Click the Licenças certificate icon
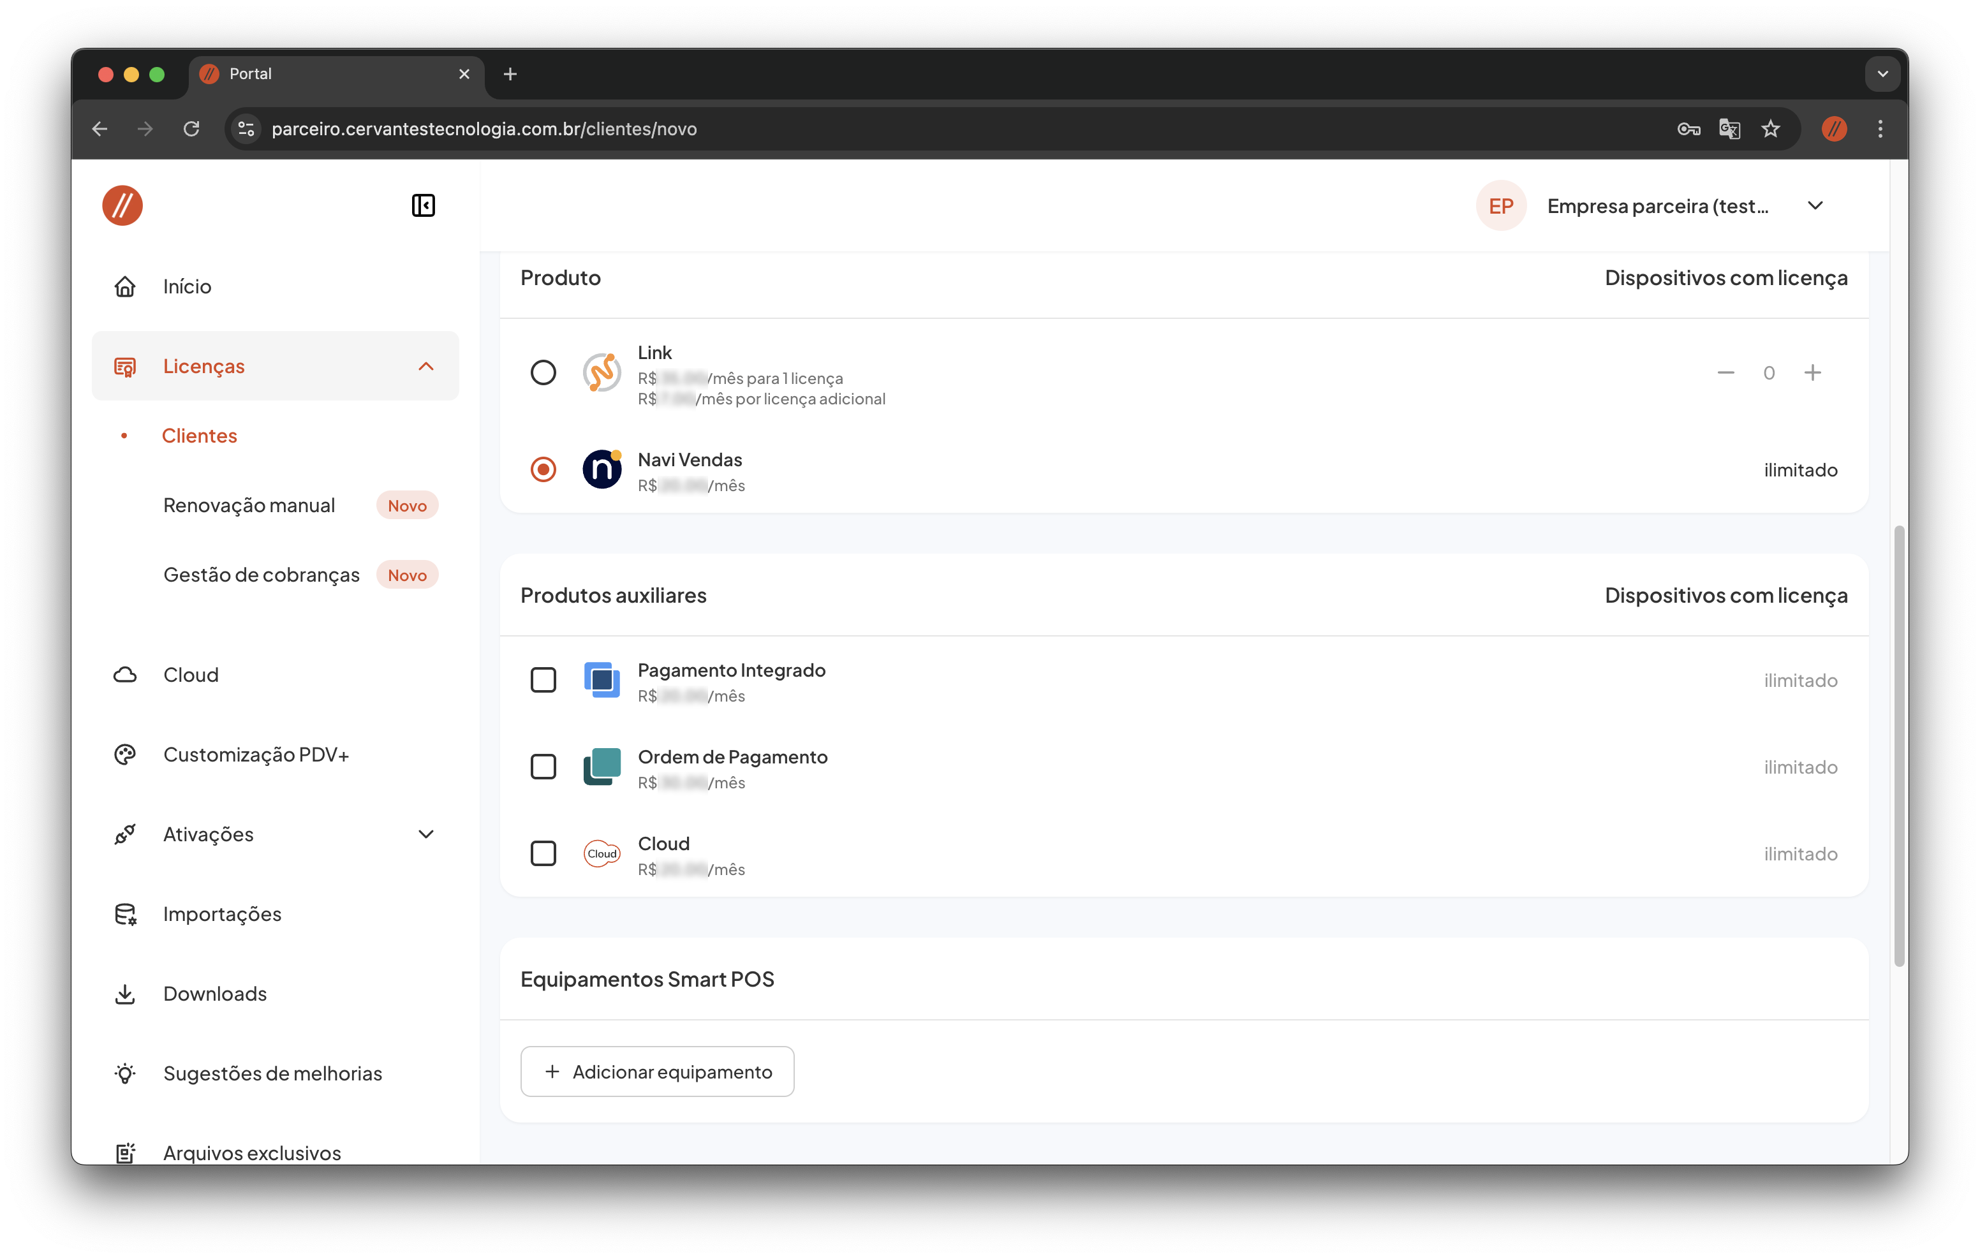The height and width of the screenshot is (1259, 1980). [x=125, y=367]
